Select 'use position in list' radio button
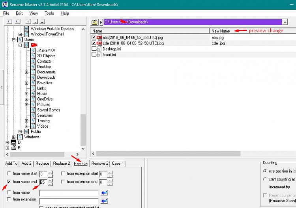The width and height of the screenshot is (296, 208). [265, 171]
